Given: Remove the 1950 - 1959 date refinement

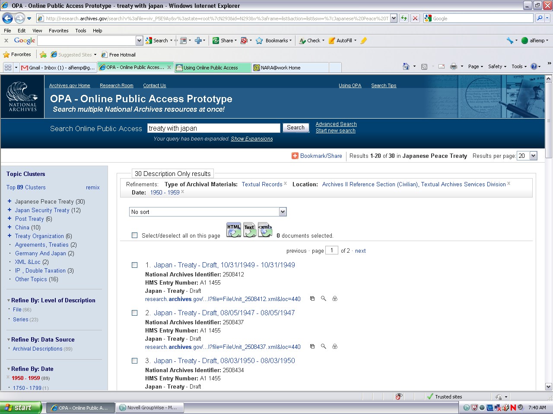Looking at the screenshot, I should pyautogui.click(x=182, y=191).
